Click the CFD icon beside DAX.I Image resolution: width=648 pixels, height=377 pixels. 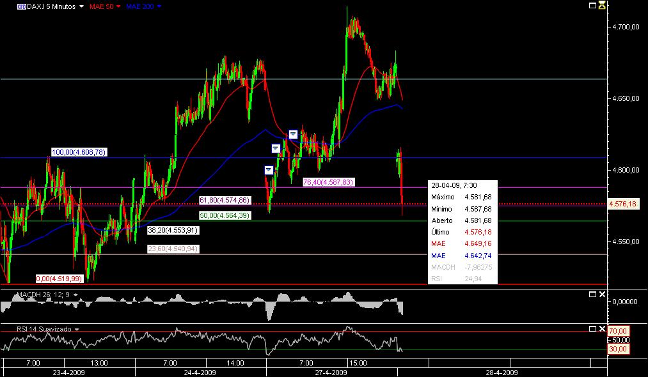(x=22, y=6)
